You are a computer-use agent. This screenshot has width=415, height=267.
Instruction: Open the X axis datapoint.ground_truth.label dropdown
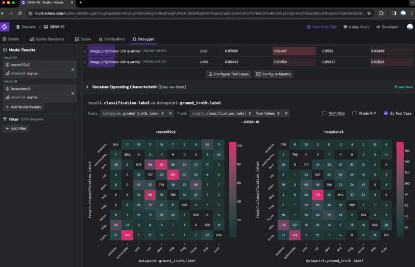[x=133, y=113]
